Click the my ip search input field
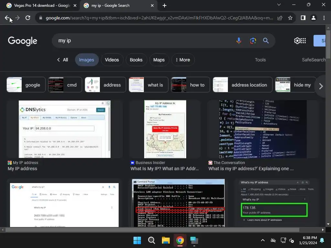The width and height of the screenshot is (331, 248). point(144,40)
